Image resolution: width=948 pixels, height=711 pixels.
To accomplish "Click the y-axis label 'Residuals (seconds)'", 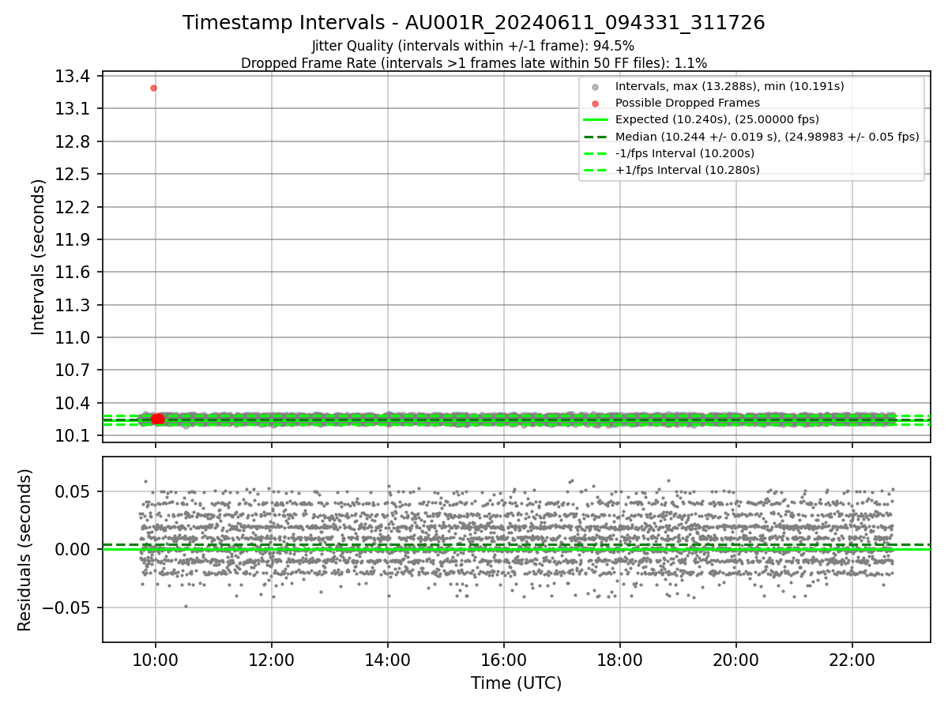I will (25, 550).
